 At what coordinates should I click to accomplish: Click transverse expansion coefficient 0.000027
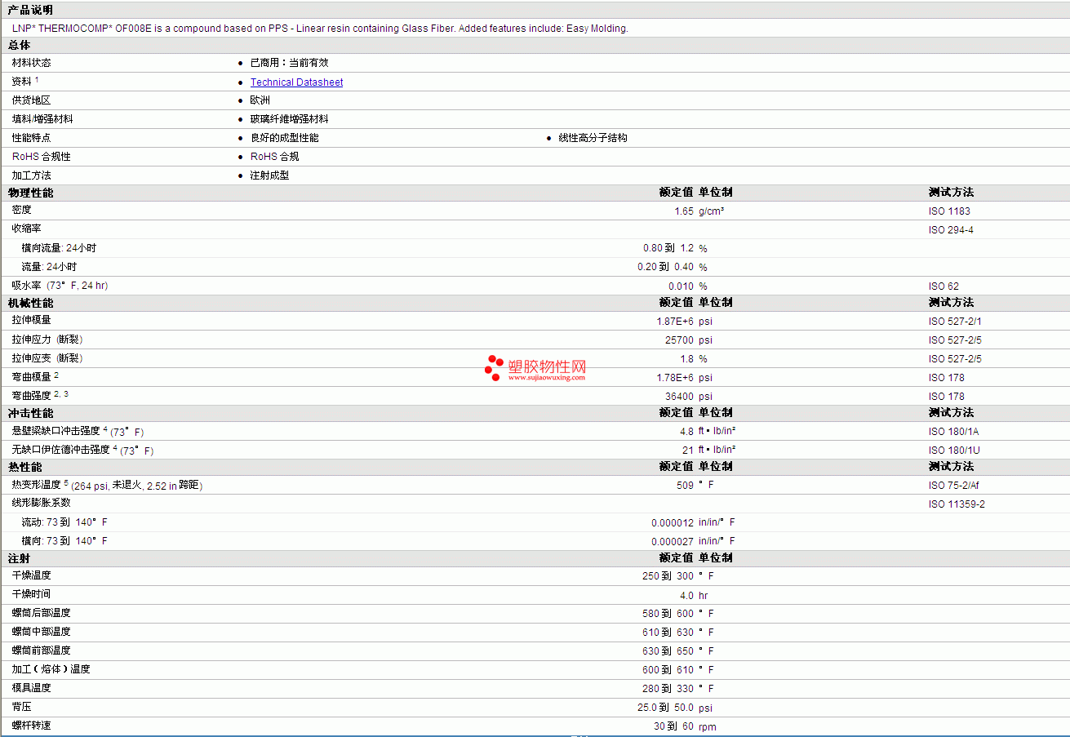pos(673,542)
